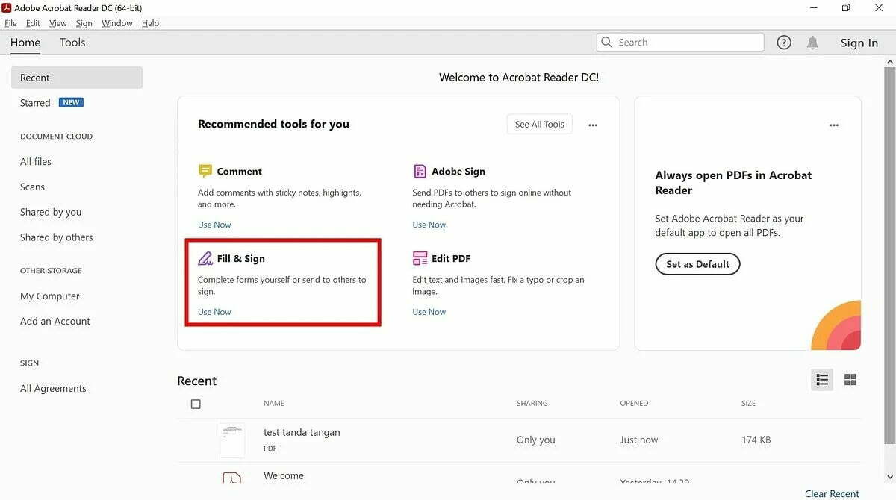This screenshot has width=896, height=500.
Task: Launch the Edit PDF tool icon
Action: click(x=419, y=257)
